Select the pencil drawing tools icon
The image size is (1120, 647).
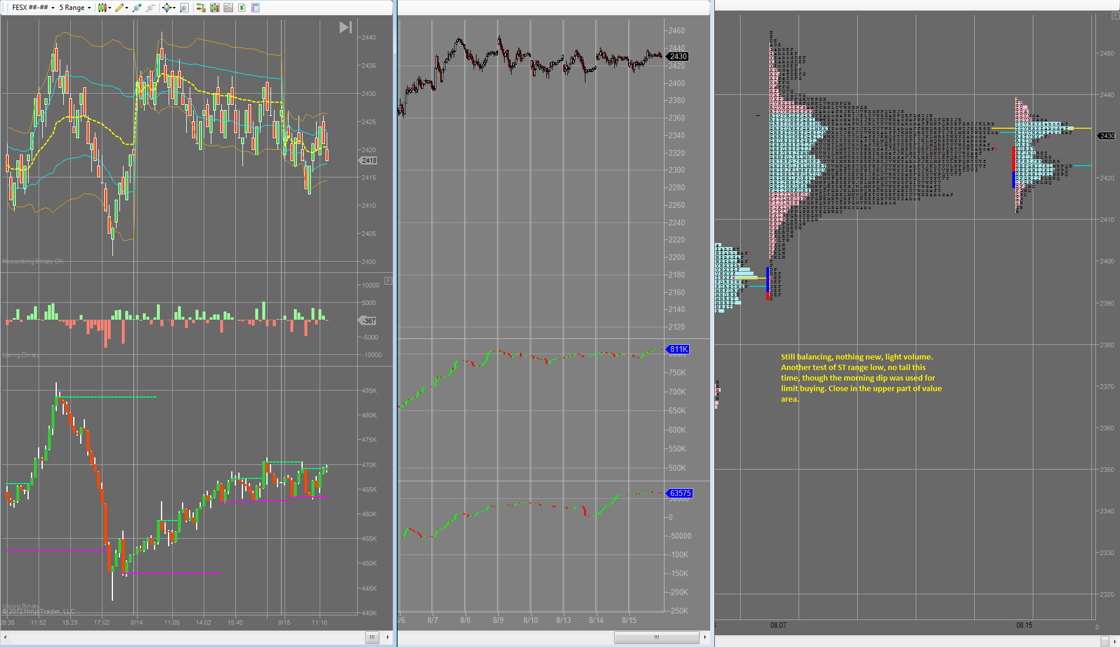(119, 8)
